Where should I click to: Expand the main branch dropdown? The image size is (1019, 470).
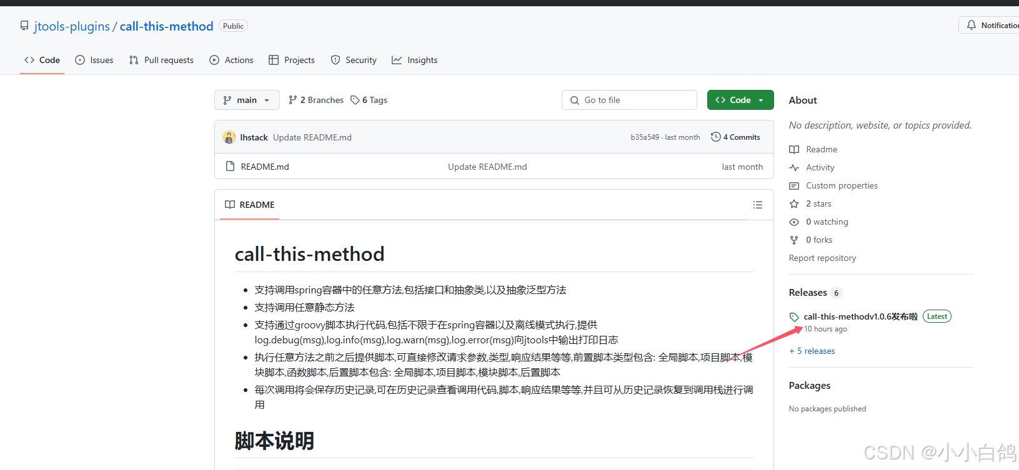pyautogui.click(x=247, y=100)
